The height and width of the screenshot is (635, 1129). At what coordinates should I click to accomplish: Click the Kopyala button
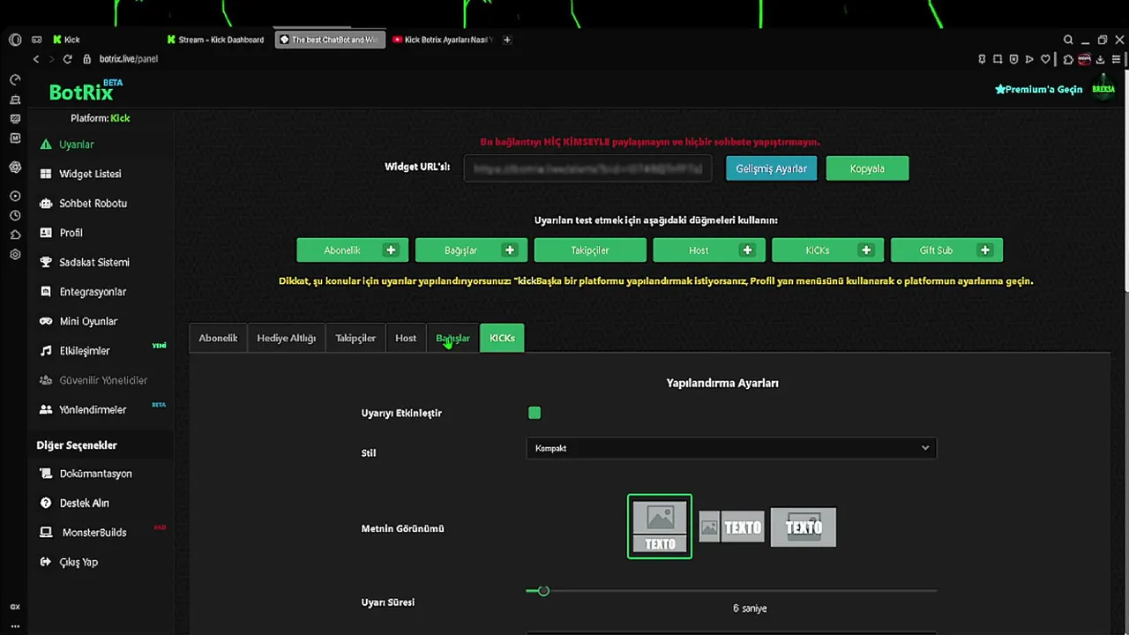[x=867, y=168]
